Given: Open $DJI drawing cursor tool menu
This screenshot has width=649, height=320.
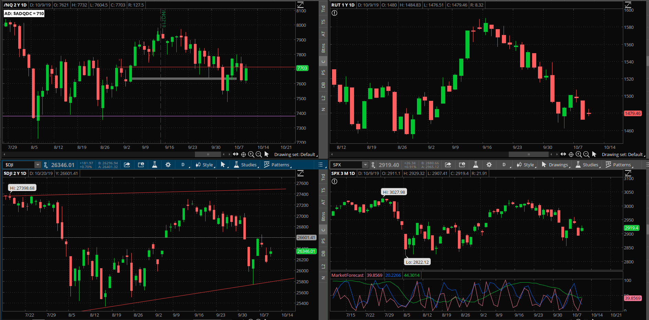Looking at the screenshot, I should 224,165.
